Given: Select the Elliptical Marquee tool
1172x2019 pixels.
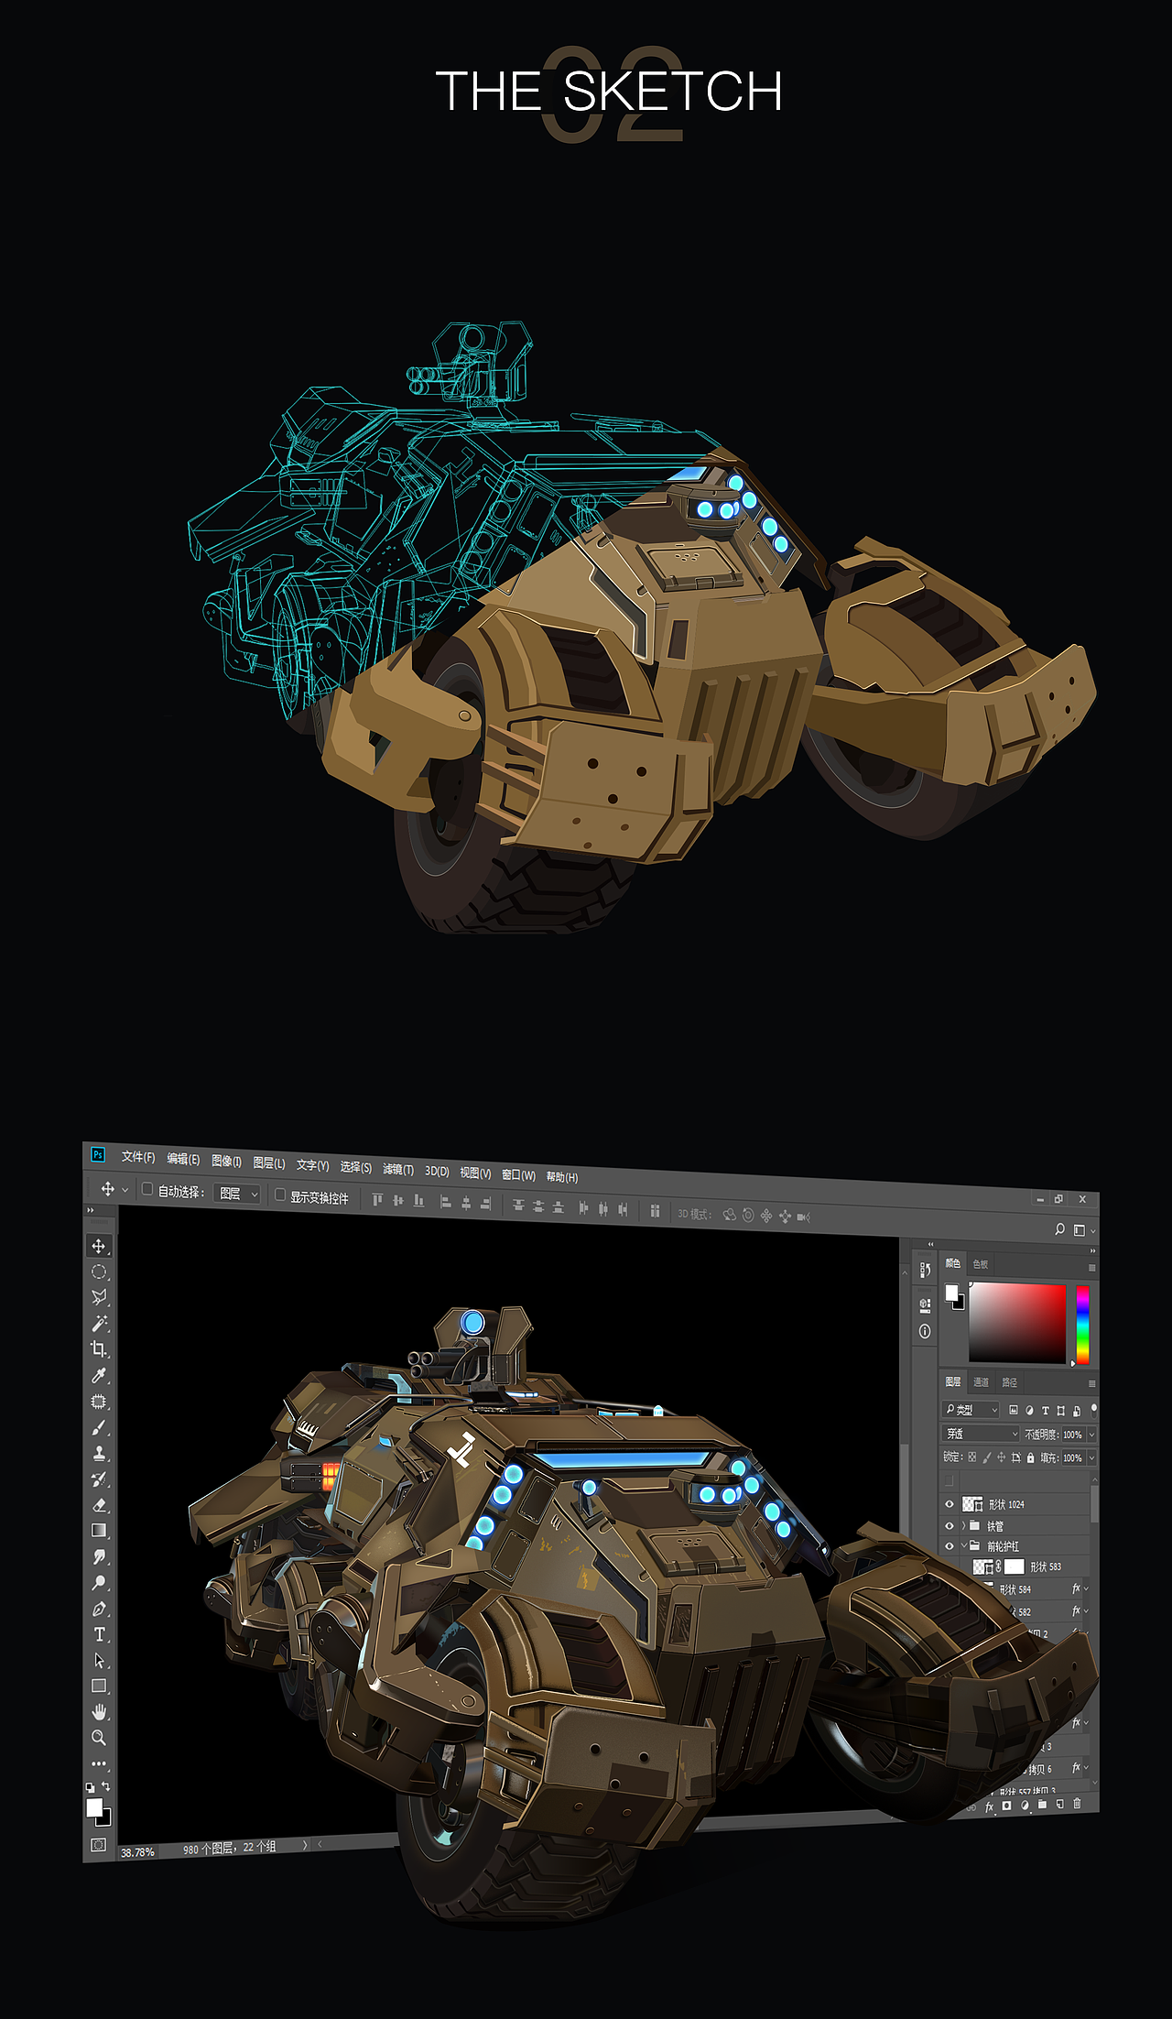Looking at the screenshot, I should coord(99,1271).
